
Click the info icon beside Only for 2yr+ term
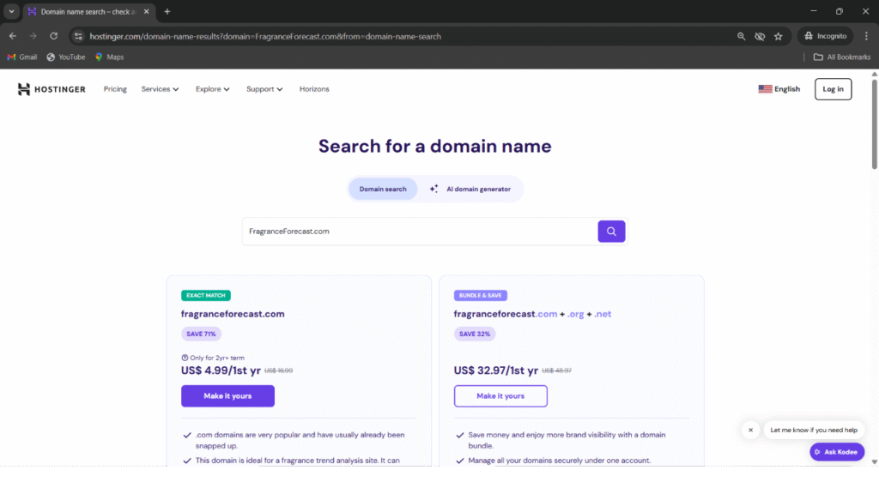[185, 358]
